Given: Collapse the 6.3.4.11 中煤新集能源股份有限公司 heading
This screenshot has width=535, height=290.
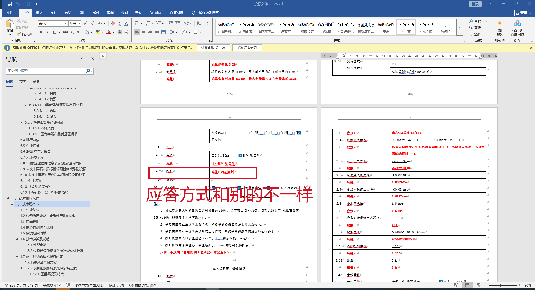Looking at the screenshot, I should click(26, 105).
